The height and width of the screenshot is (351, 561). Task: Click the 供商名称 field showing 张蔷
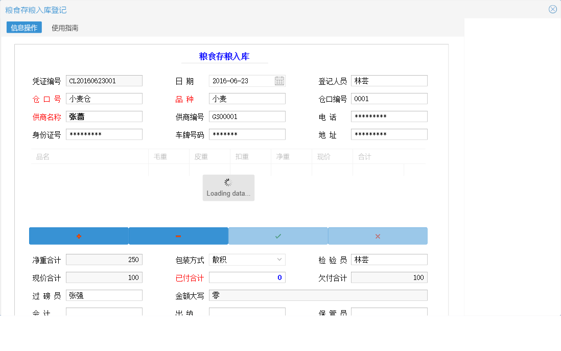click(x=104, y=116)
